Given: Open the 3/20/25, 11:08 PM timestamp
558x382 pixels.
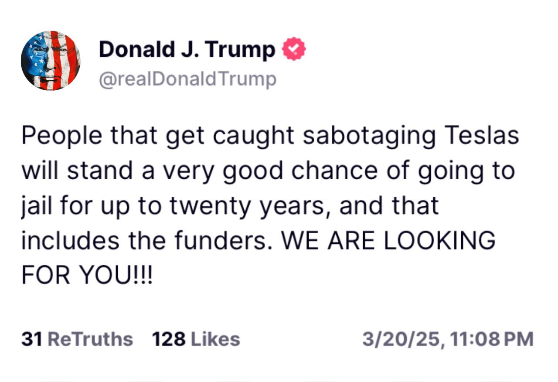Looking at the screenshot, I should (x=448, y=339).
